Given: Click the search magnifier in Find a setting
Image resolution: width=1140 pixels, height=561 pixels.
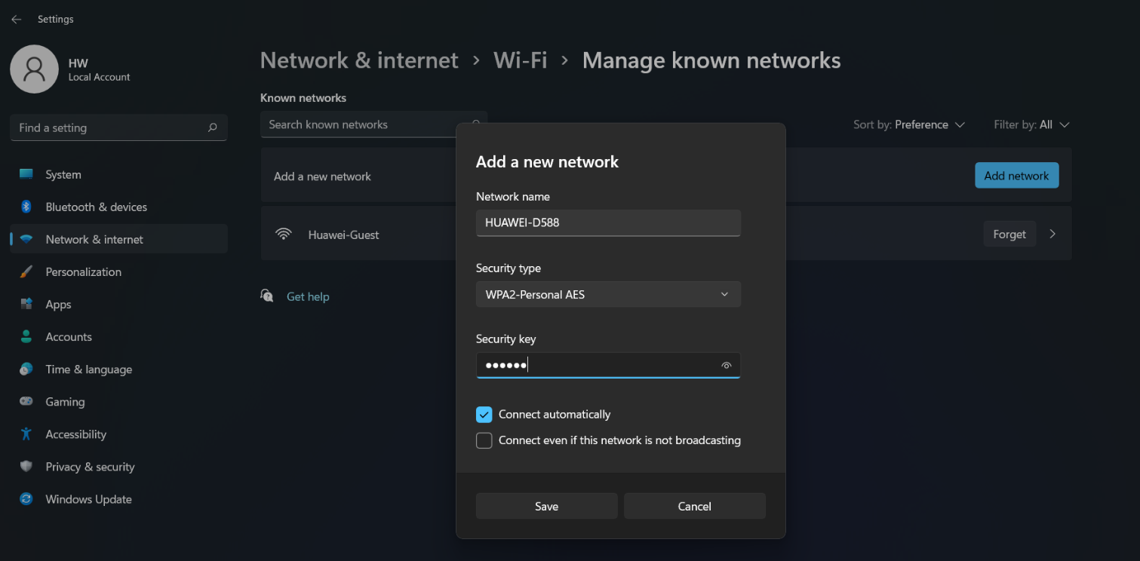Looking at the screenshot, I should pyautogui.click(x=213, y=128).
